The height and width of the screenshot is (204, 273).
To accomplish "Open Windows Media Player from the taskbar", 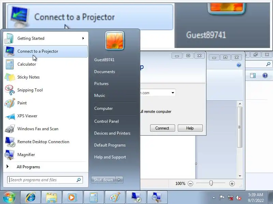I will (x=73, y=198).
